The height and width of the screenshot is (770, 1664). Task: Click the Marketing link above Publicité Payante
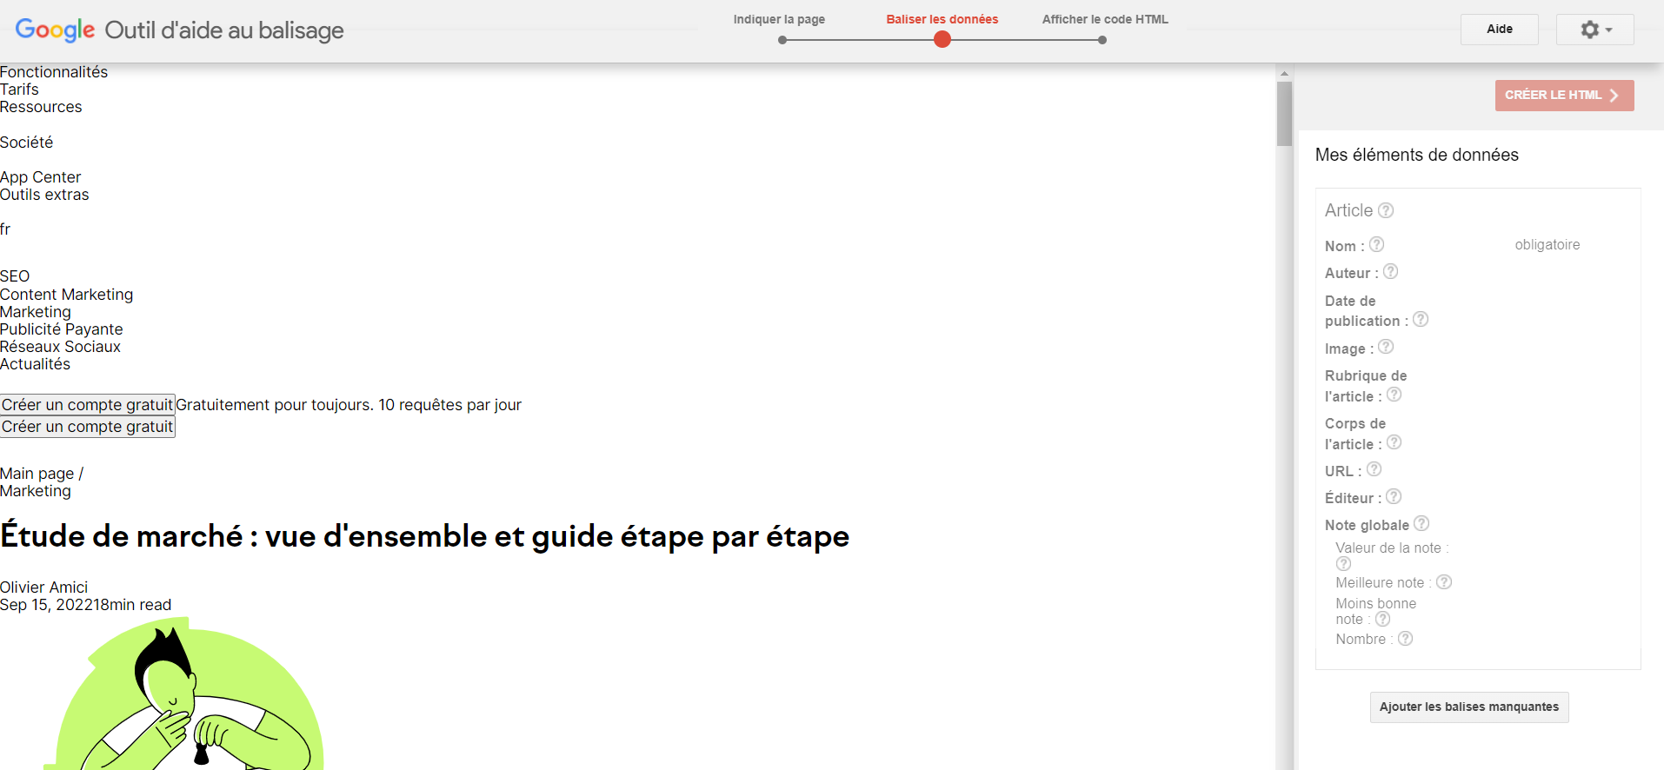pyautogui.click(x=36, y=312)
